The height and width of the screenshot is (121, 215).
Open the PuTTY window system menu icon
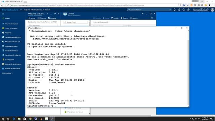tap(29, 28)
